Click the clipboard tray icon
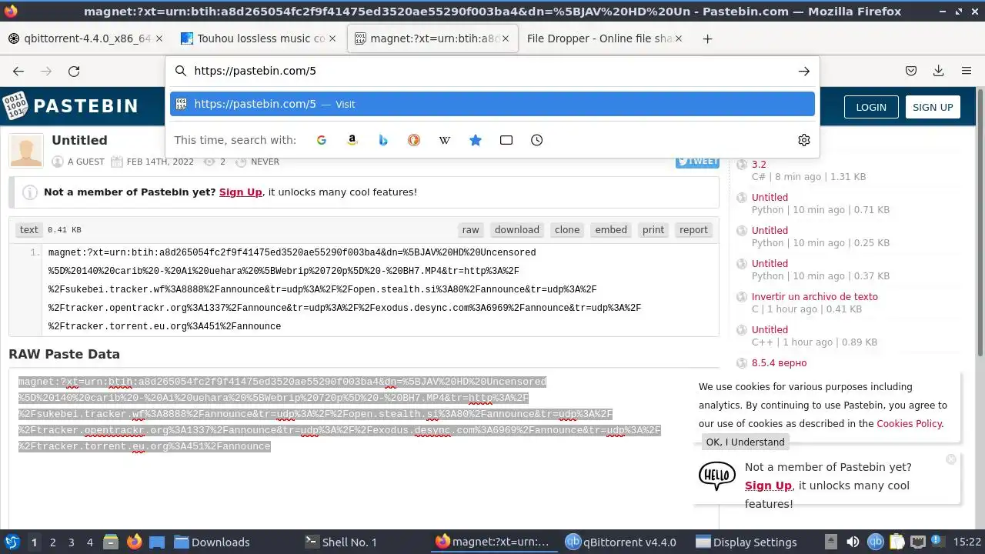The width and height of the screenshot is (985, 554). pos(897,542)
